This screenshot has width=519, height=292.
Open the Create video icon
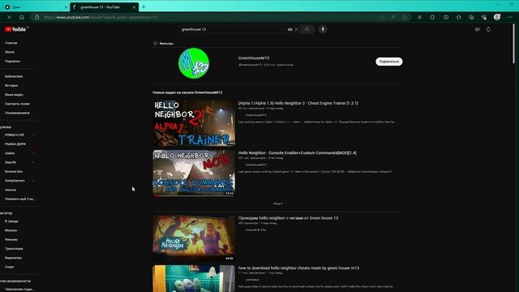[x=477, y=29]
